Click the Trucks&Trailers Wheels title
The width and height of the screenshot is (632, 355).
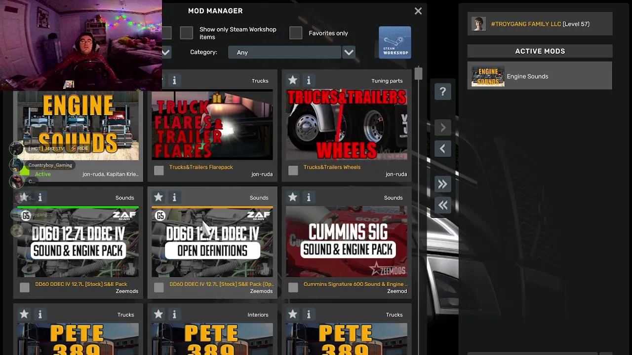point(332,167)
